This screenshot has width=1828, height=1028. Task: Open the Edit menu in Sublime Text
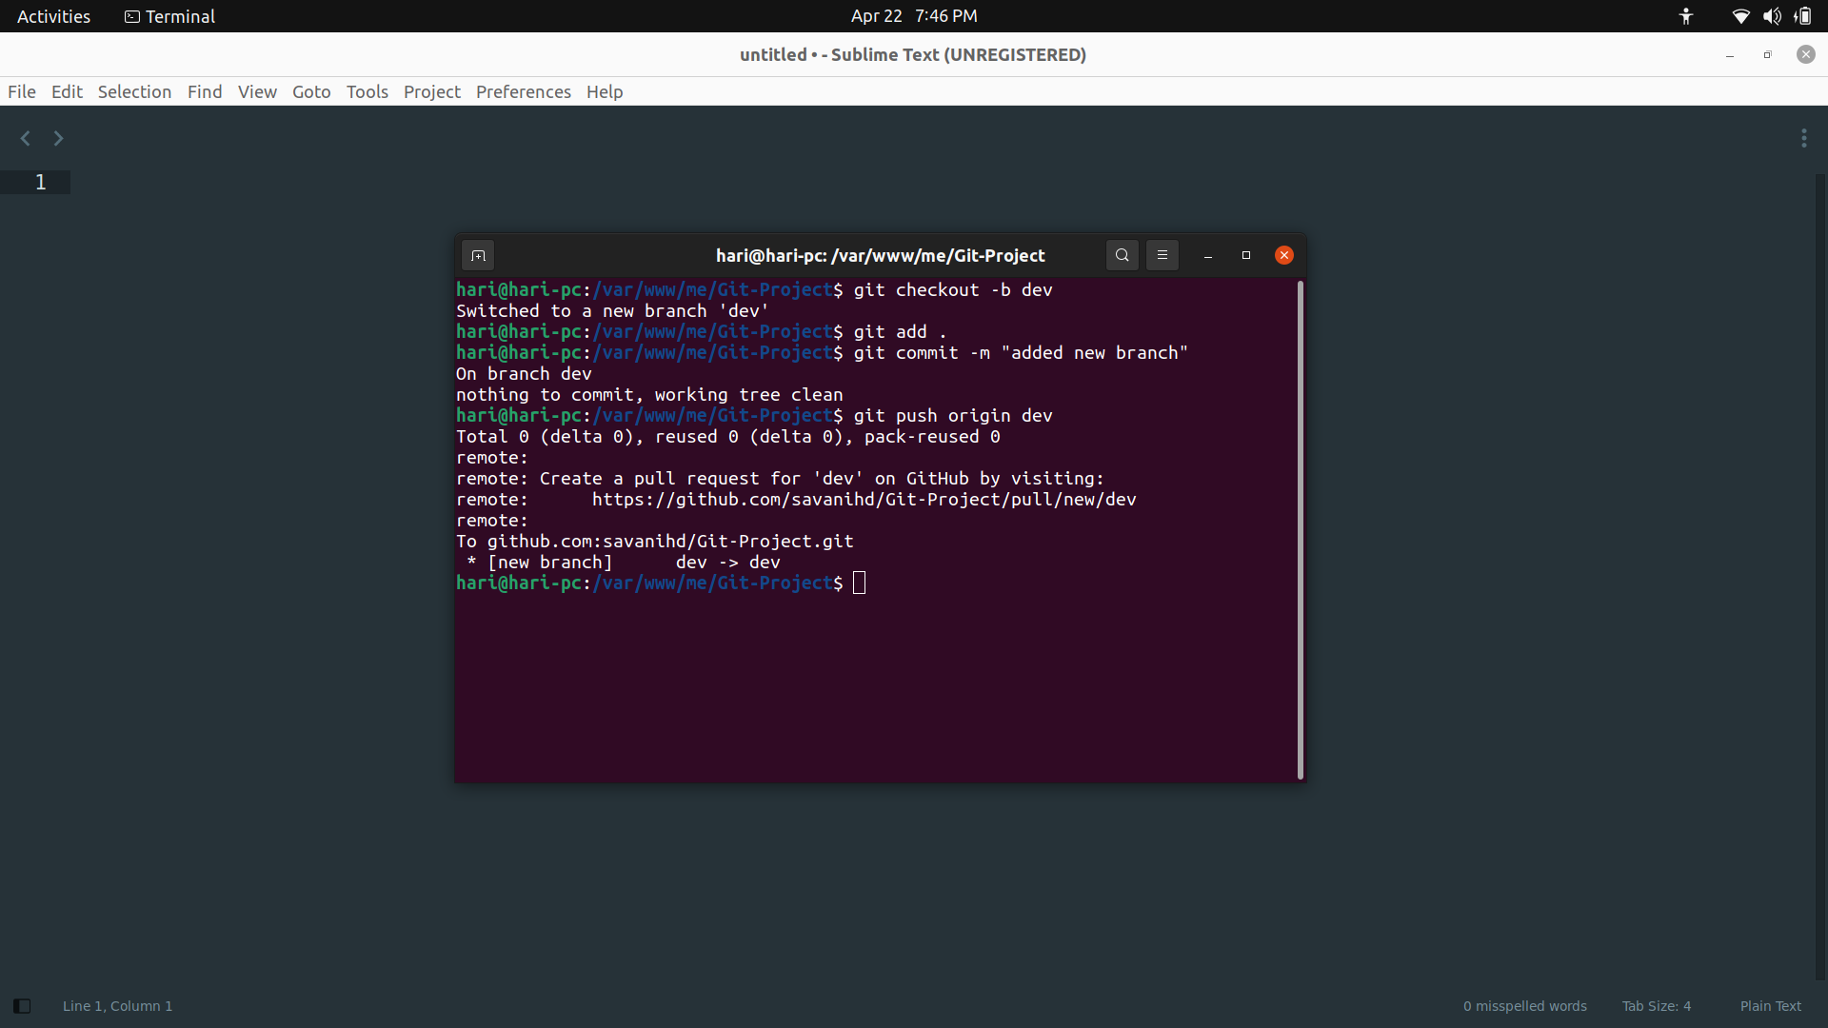tap(66, 90)
